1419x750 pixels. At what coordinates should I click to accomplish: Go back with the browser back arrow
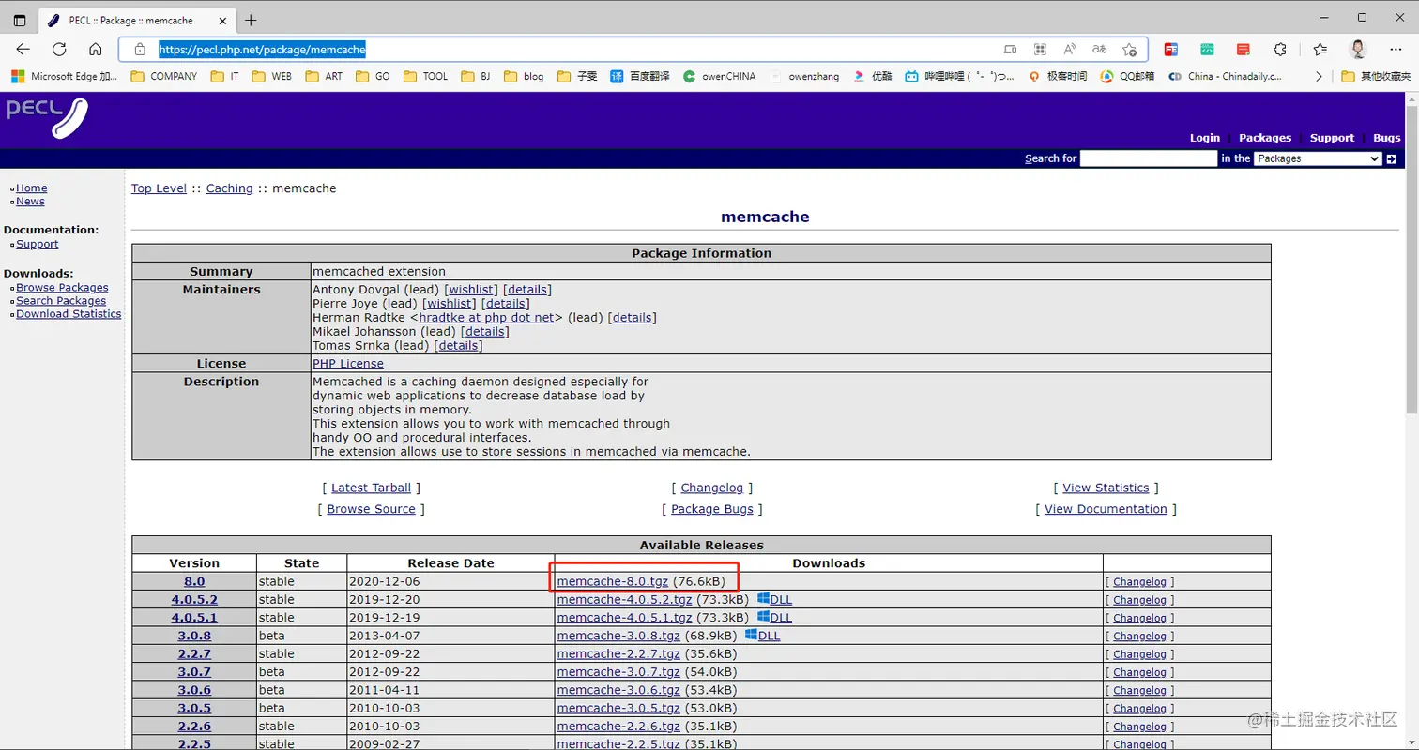pos(23,50)
